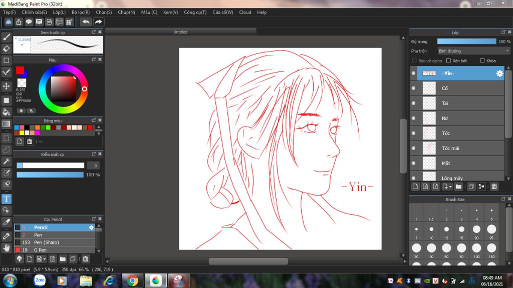Pick the Move tool with four arrows
The width and height of the screenshot is (513, 288).
6,86
